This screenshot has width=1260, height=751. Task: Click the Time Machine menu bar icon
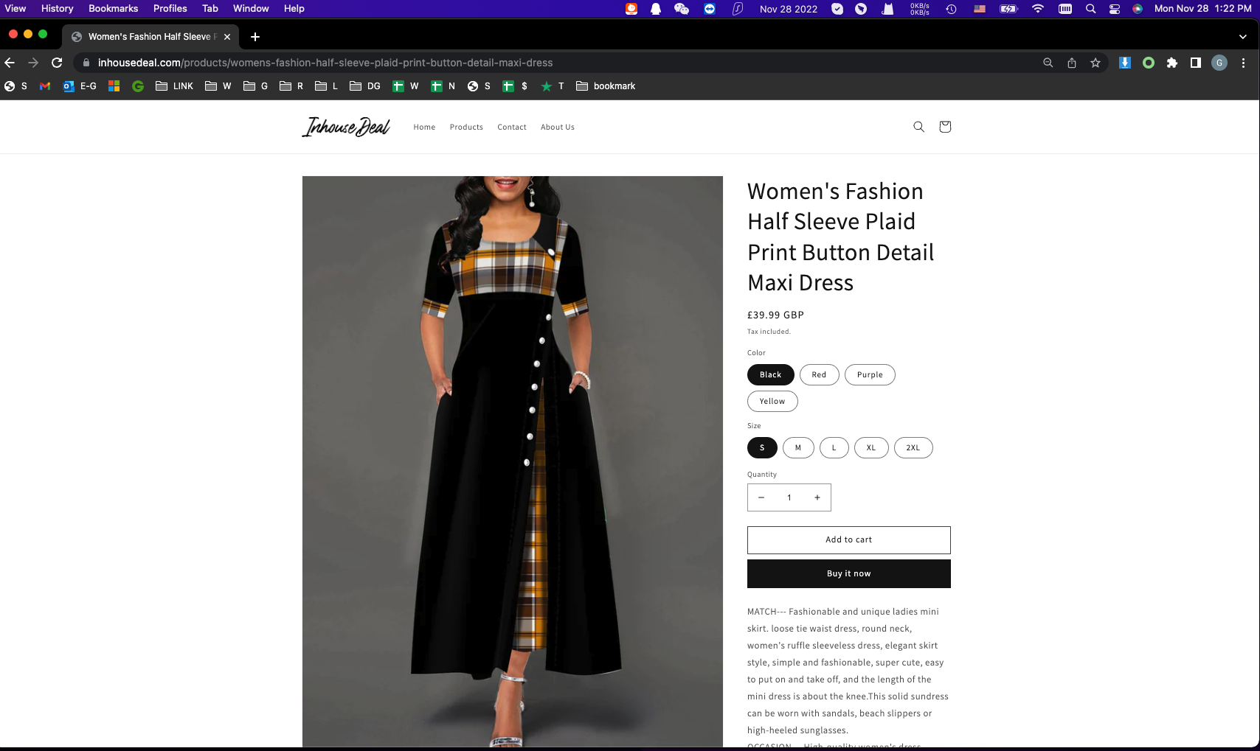[952, 9]
